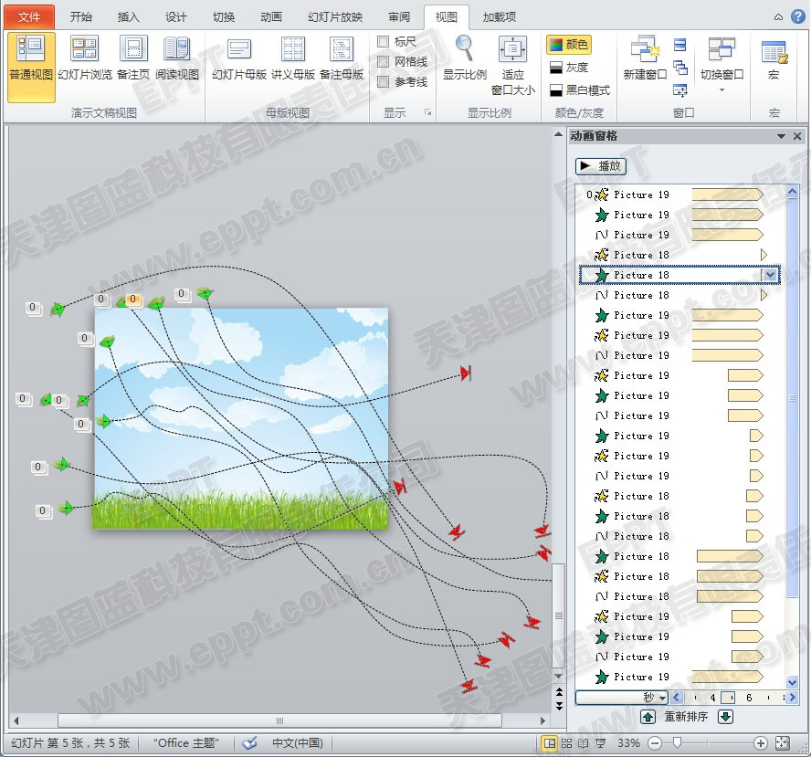Open 切换窗口 switch windows dropdown
Screen dimensions: 811x757
pyautogui.click(x=722, y=65)
